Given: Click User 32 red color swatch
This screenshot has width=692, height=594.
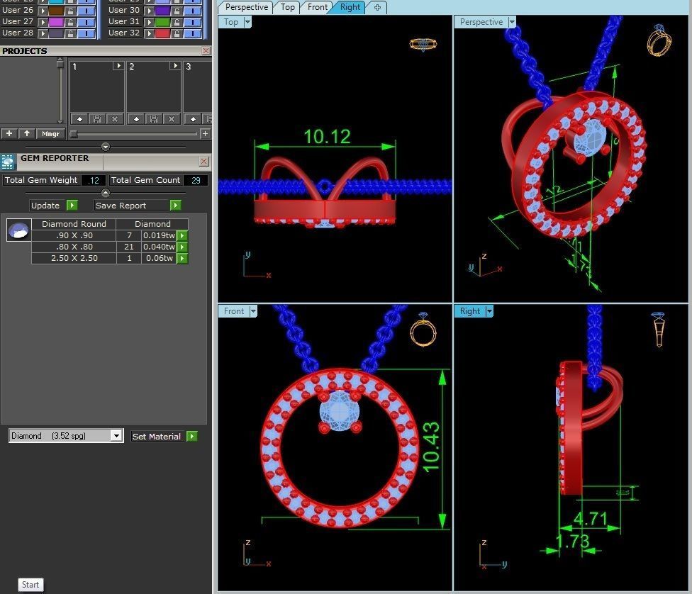Looking at the screenshot, I should pos(162,33).
